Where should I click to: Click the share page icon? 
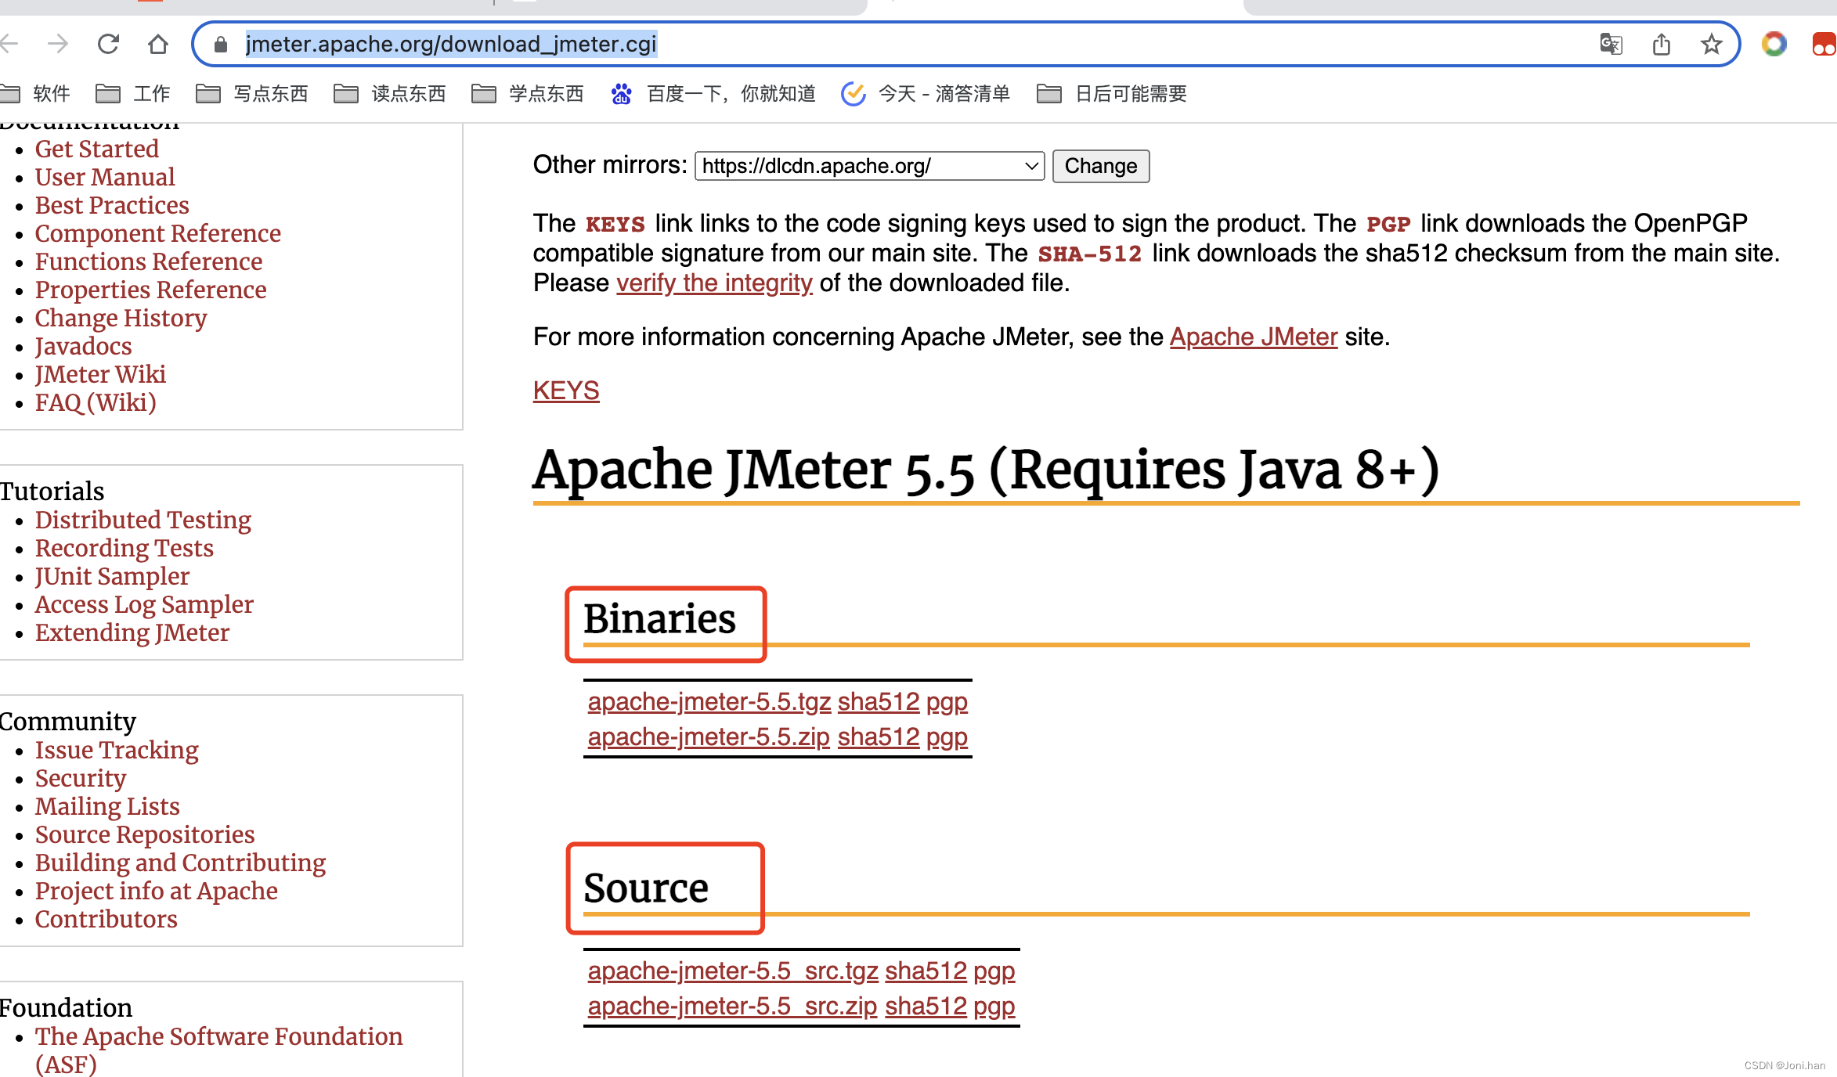tap(1662, 44)
